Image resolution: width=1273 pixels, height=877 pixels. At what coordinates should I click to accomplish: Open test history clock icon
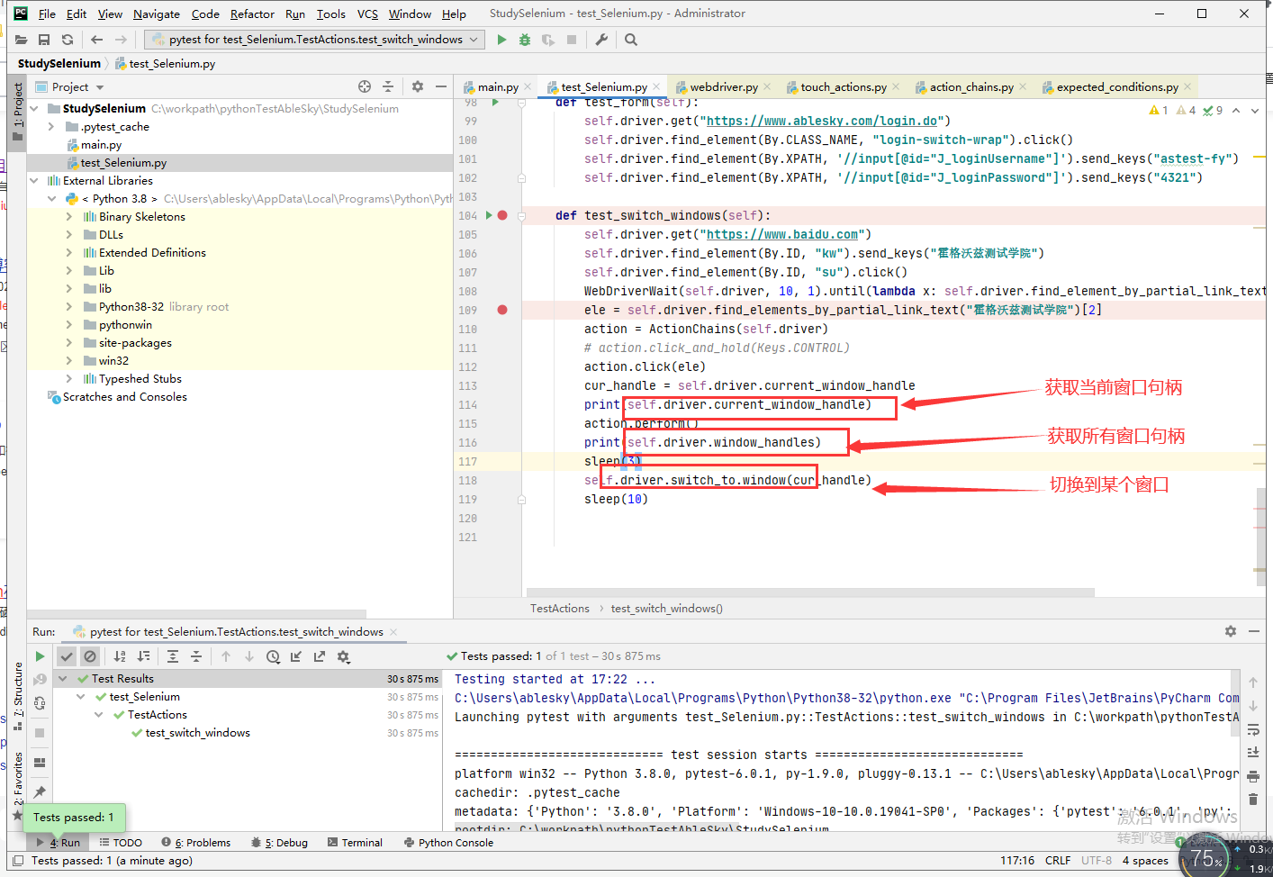click(x=273, y=656)
